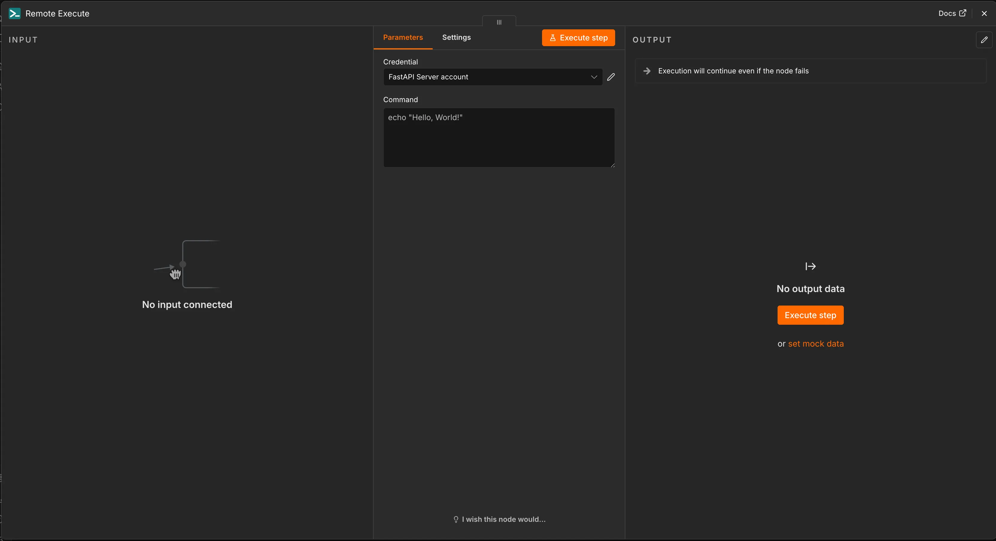Click the 'Execution will continue even if the node fails' text

pyautogui.click(x=734, y=71)
